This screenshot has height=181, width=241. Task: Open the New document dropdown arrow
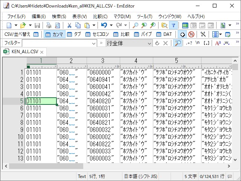click(16, 25)
